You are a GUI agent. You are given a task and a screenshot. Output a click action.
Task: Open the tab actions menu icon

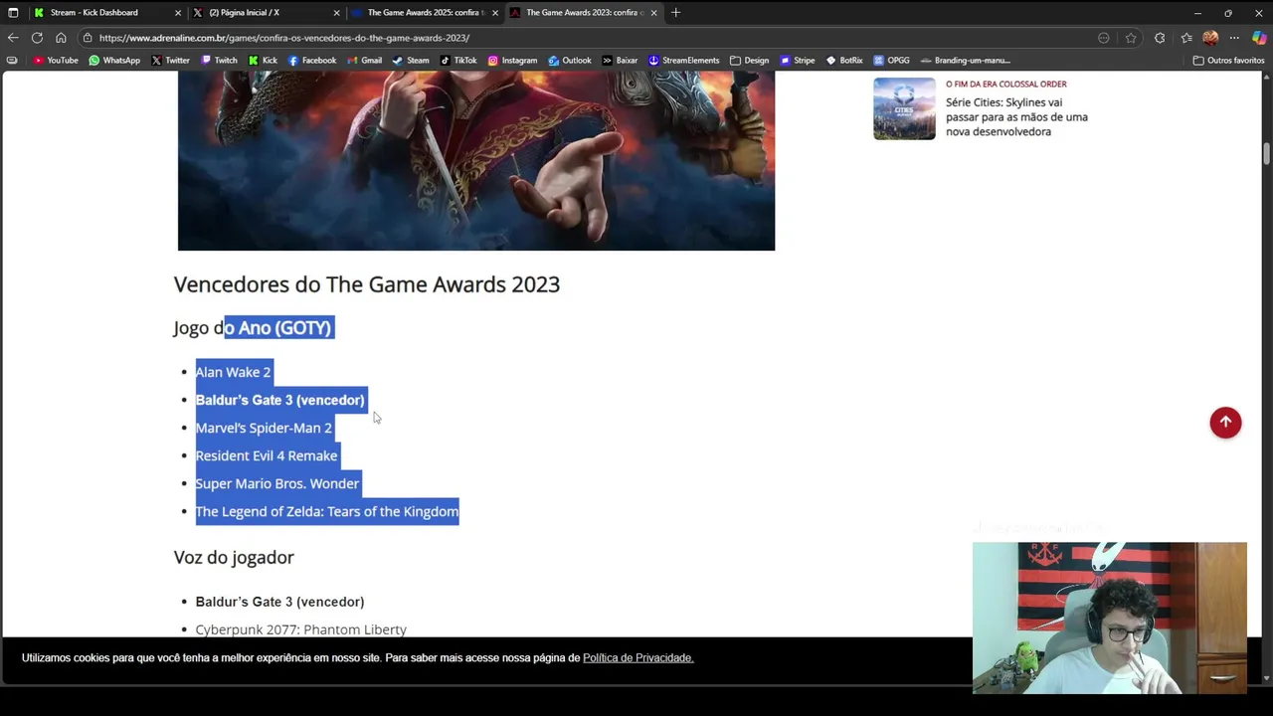coord(13,13)
